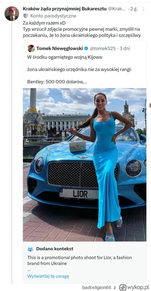Click Tomek Niewęgłowski's small avatar
Viewport: 151px width, 291px height.
(x=31, y=48)
